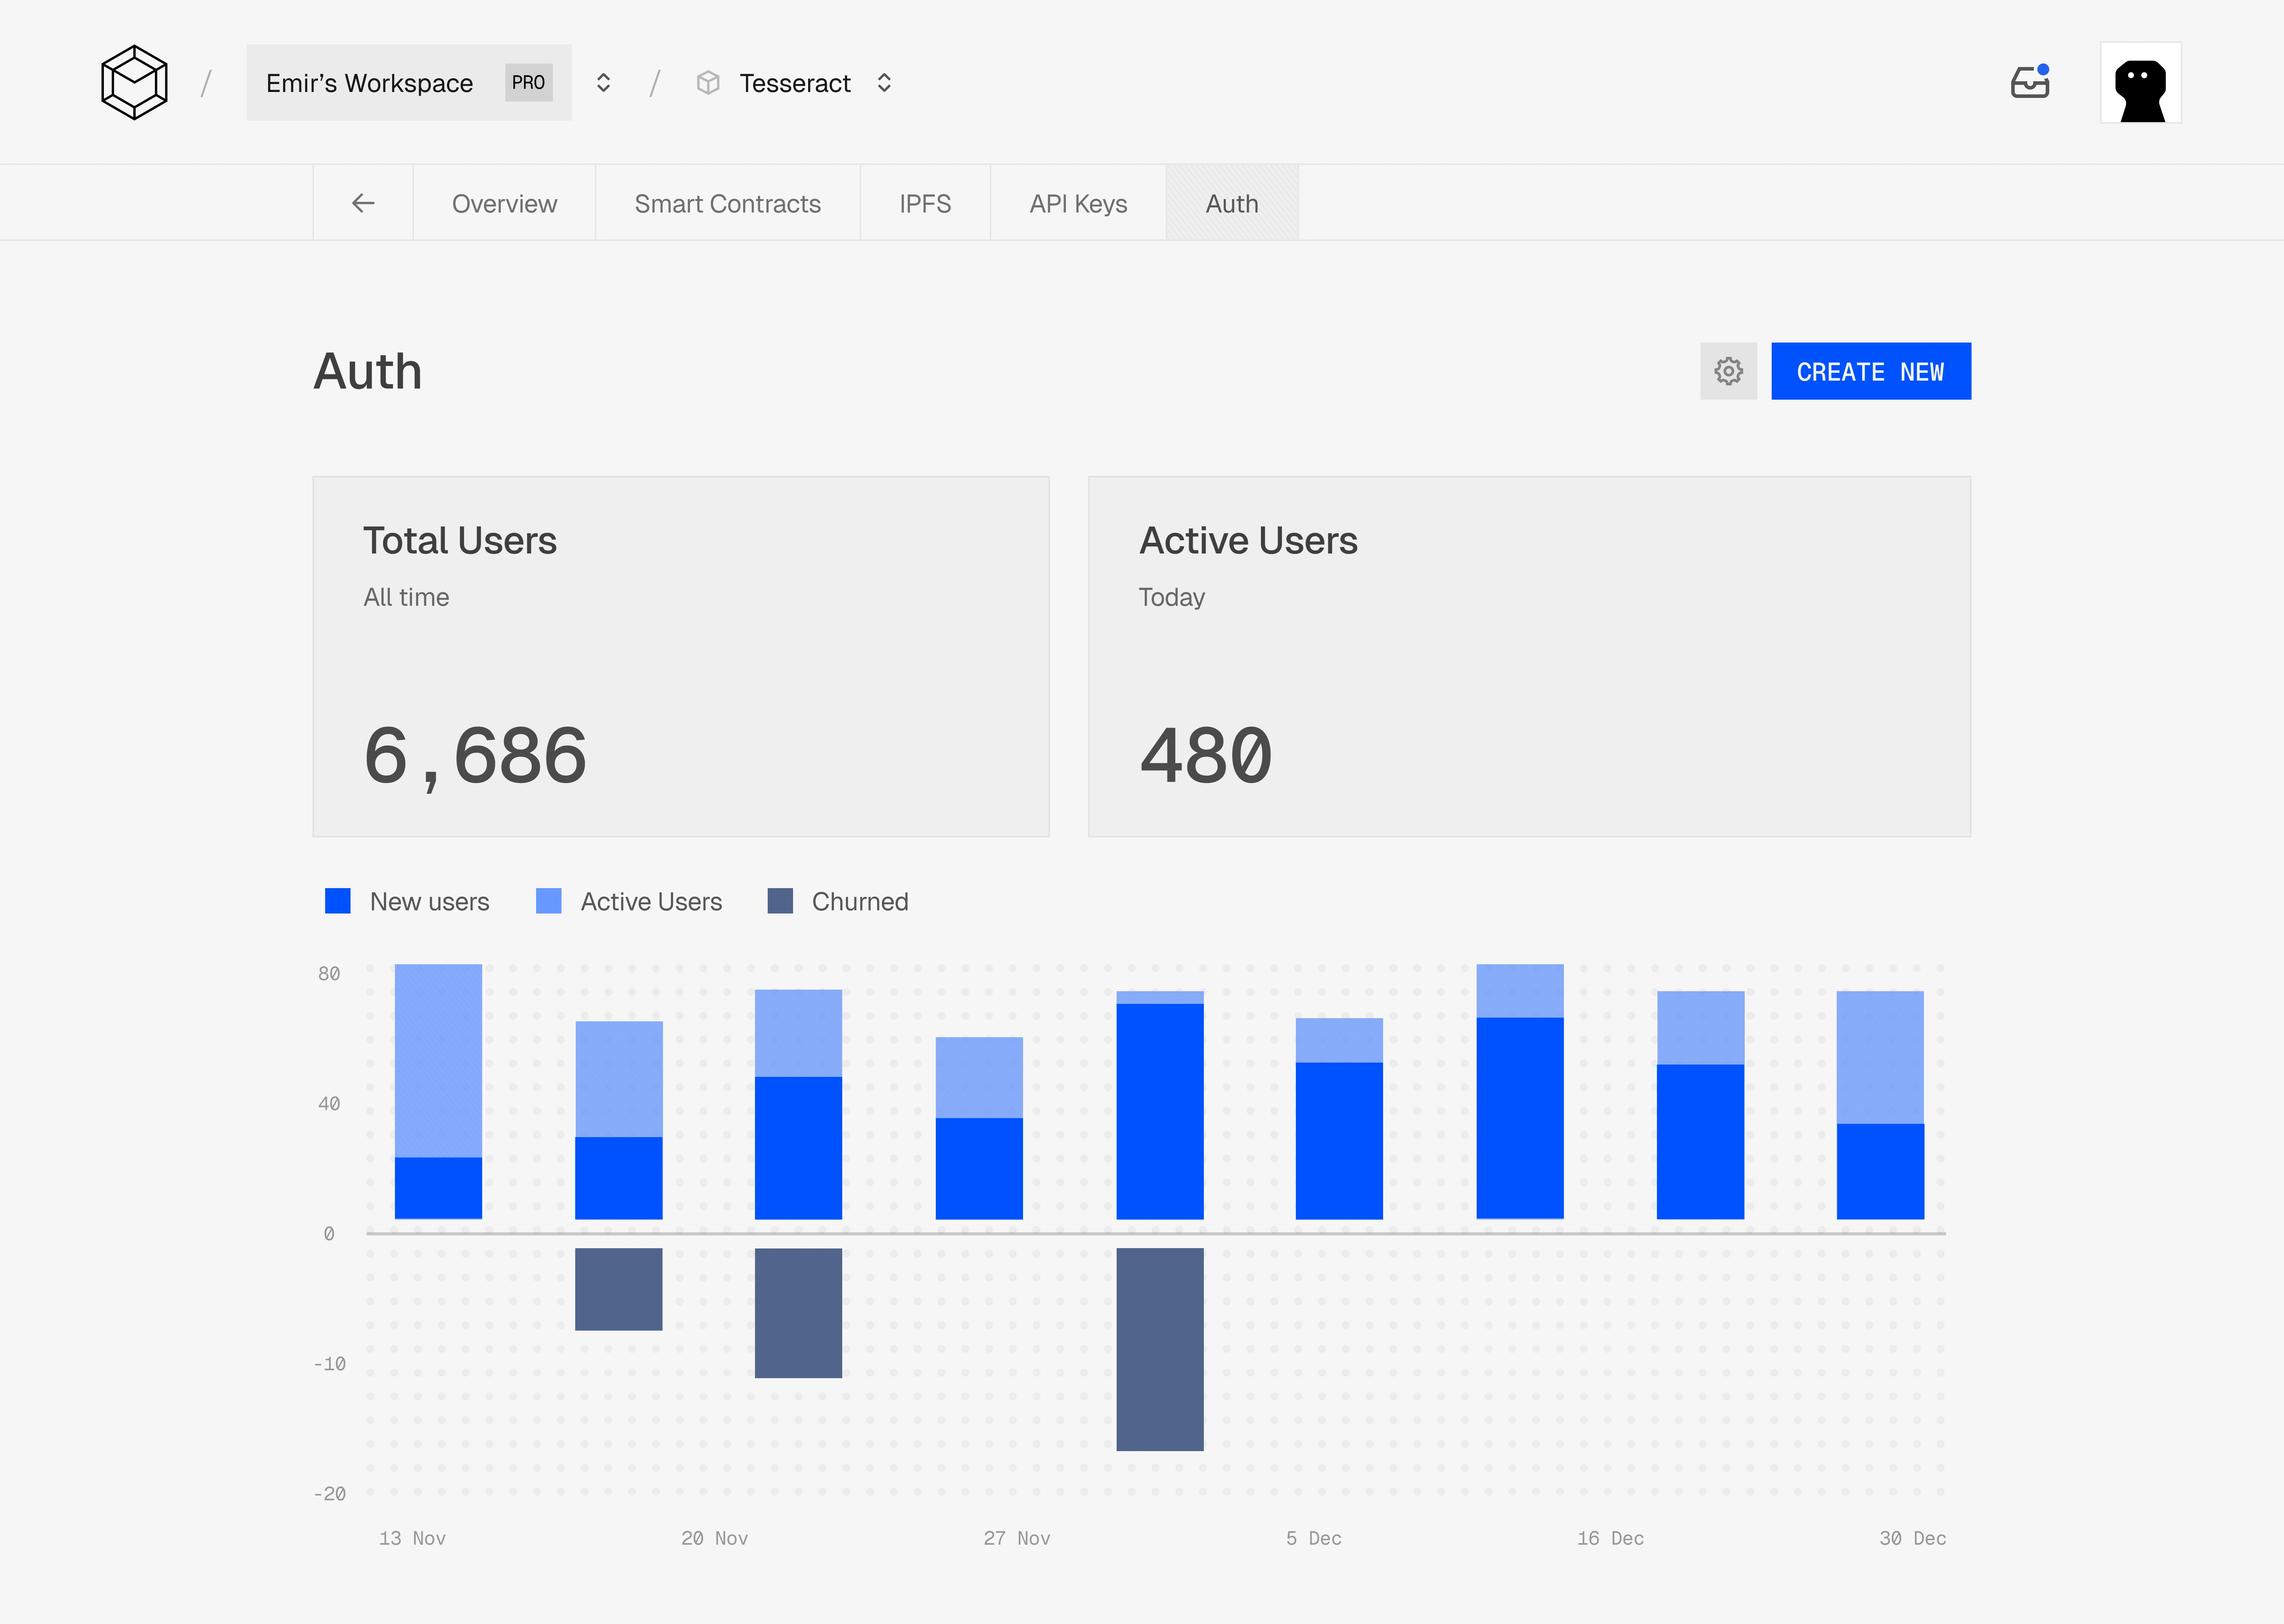Screen dimensions: 2284x1624
Task: Expand the Tesseract project switcher chevrons
Action: coord(884,83)
